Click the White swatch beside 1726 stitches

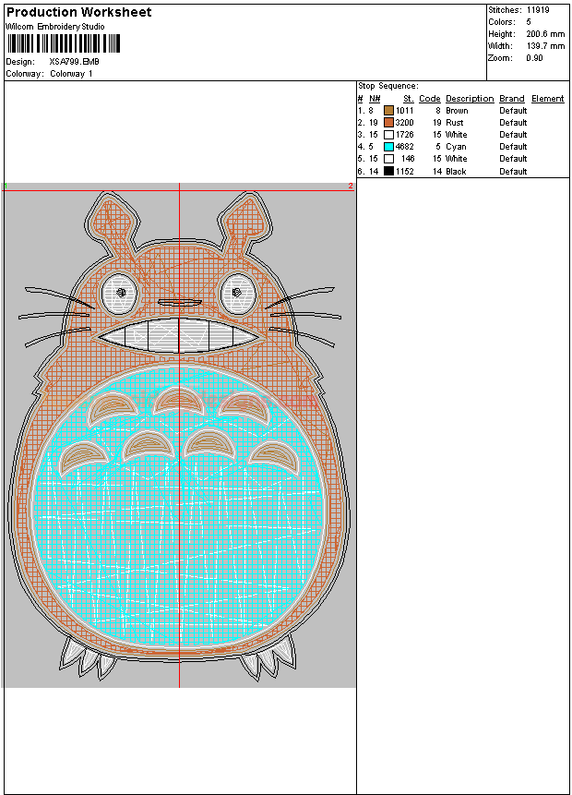[388, 135]
